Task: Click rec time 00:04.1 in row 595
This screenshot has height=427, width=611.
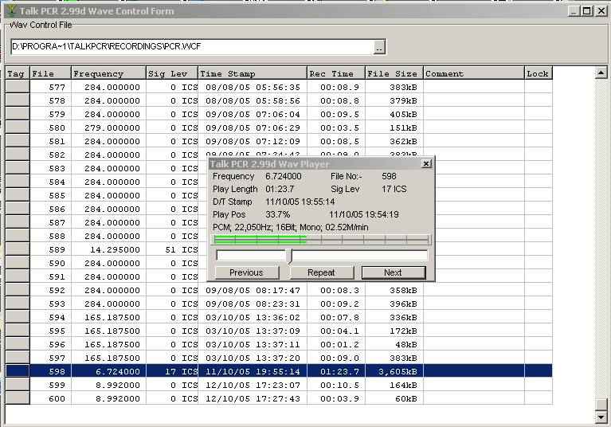Action: pos(336,331)
